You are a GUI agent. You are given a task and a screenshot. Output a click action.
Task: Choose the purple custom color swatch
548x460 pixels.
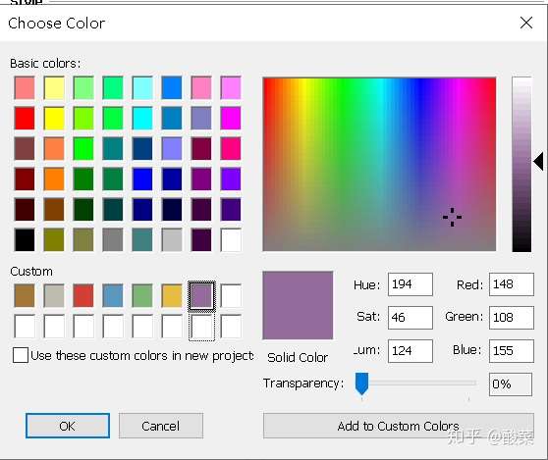pos(201,295)
